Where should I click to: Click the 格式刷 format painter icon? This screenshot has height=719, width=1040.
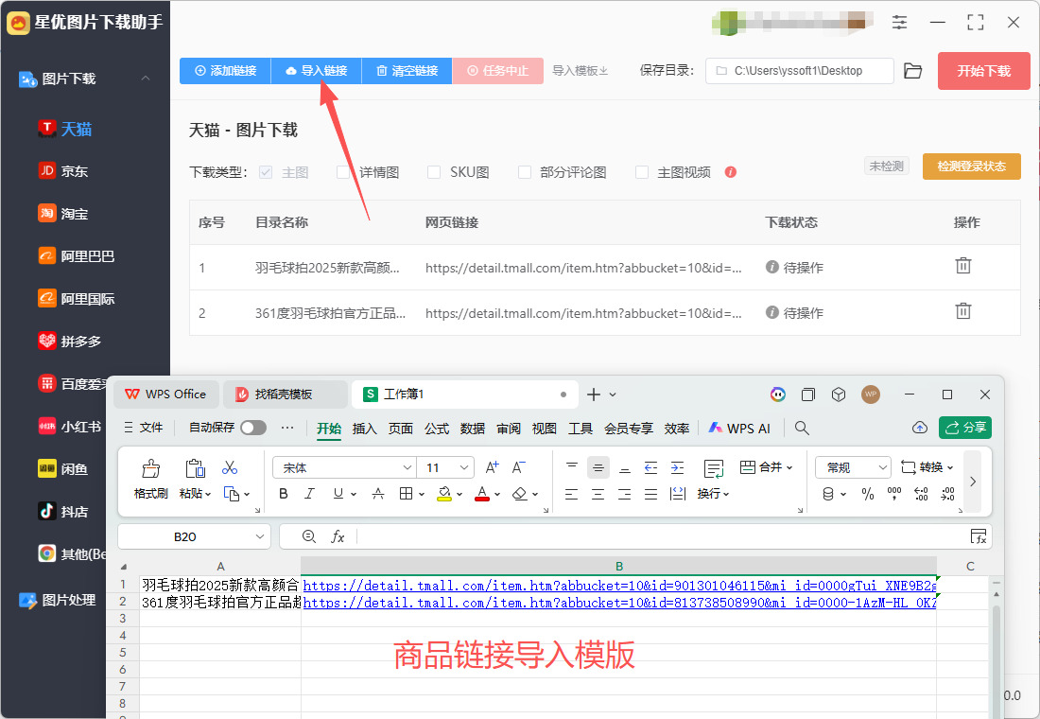151,468
